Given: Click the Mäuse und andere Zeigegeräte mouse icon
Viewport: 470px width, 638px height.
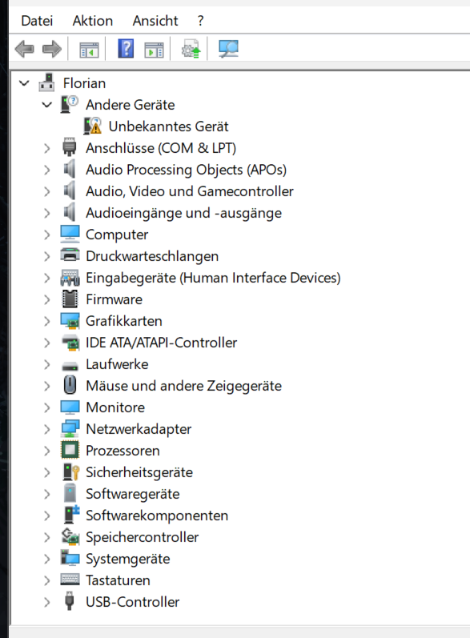Looking at the screenshot, I should 70,385.
